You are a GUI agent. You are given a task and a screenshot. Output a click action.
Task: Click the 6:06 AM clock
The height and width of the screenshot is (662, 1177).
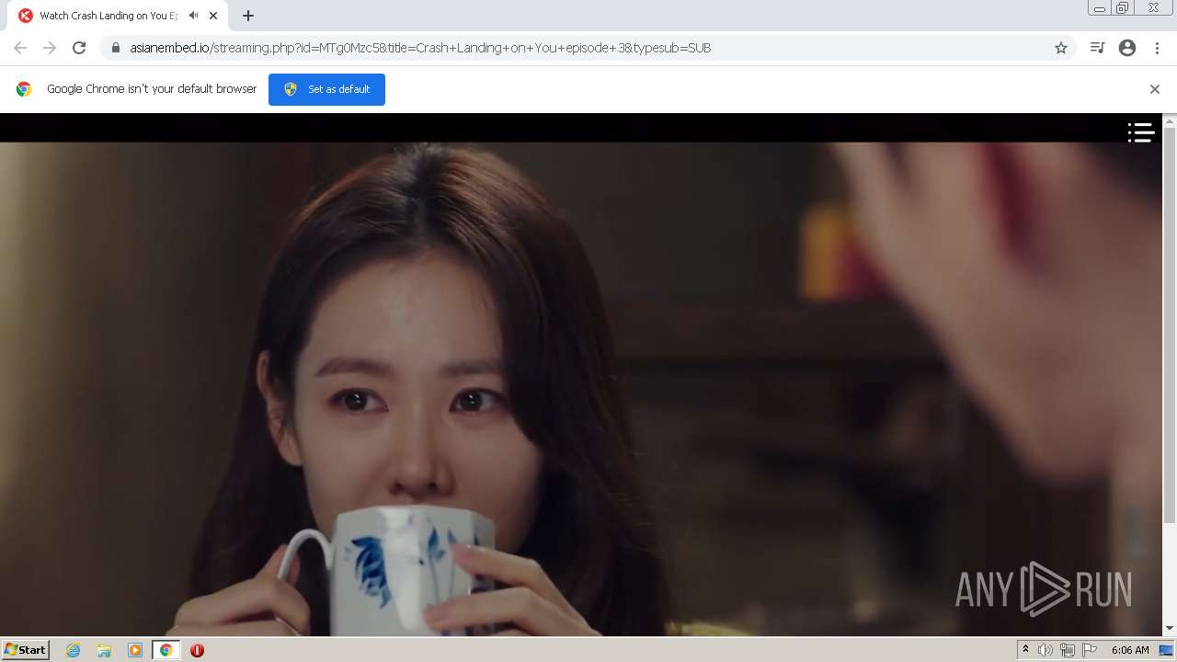pos(1130,650)
